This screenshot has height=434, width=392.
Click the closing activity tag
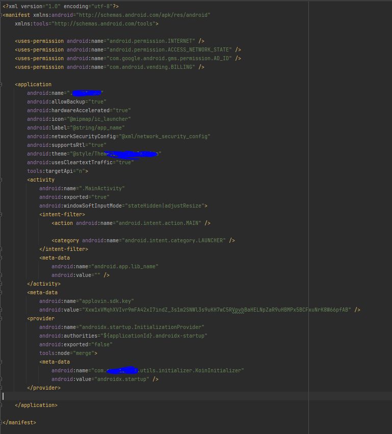(44, 284)
